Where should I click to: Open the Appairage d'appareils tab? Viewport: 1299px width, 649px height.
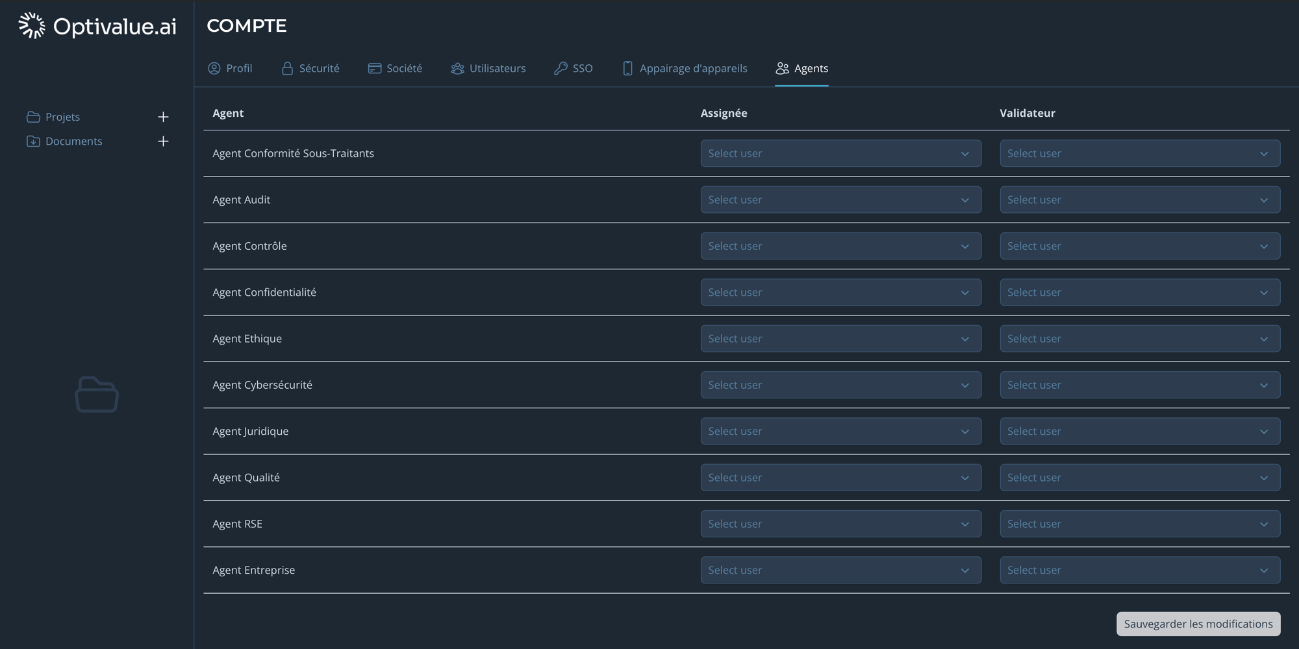pyautogui.click(x=685, y=68)
